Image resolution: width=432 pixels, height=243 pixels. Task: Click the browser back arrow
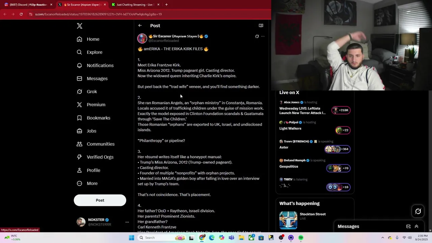[5, 14]
